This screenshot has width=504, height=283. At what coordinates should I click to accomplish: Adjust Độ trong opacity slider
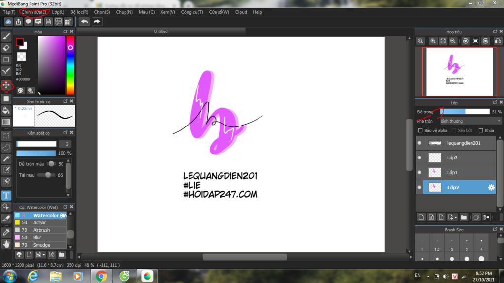[465, 112]
